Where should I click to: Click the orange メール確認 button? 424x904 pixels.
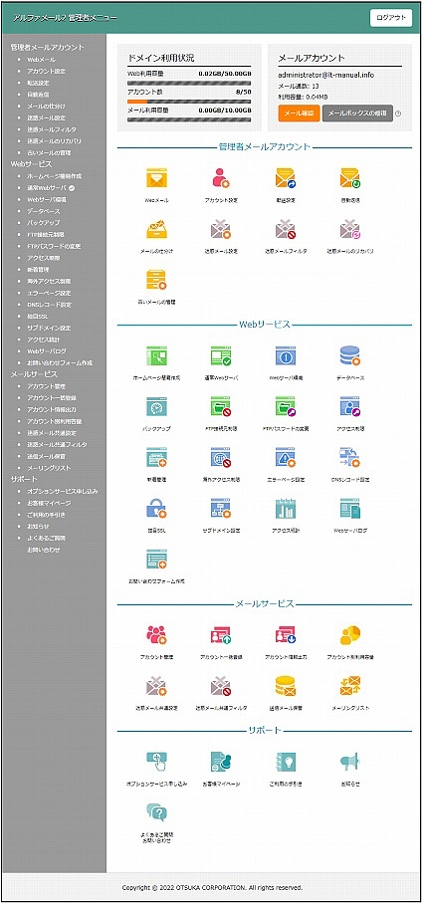click(299, 113)
